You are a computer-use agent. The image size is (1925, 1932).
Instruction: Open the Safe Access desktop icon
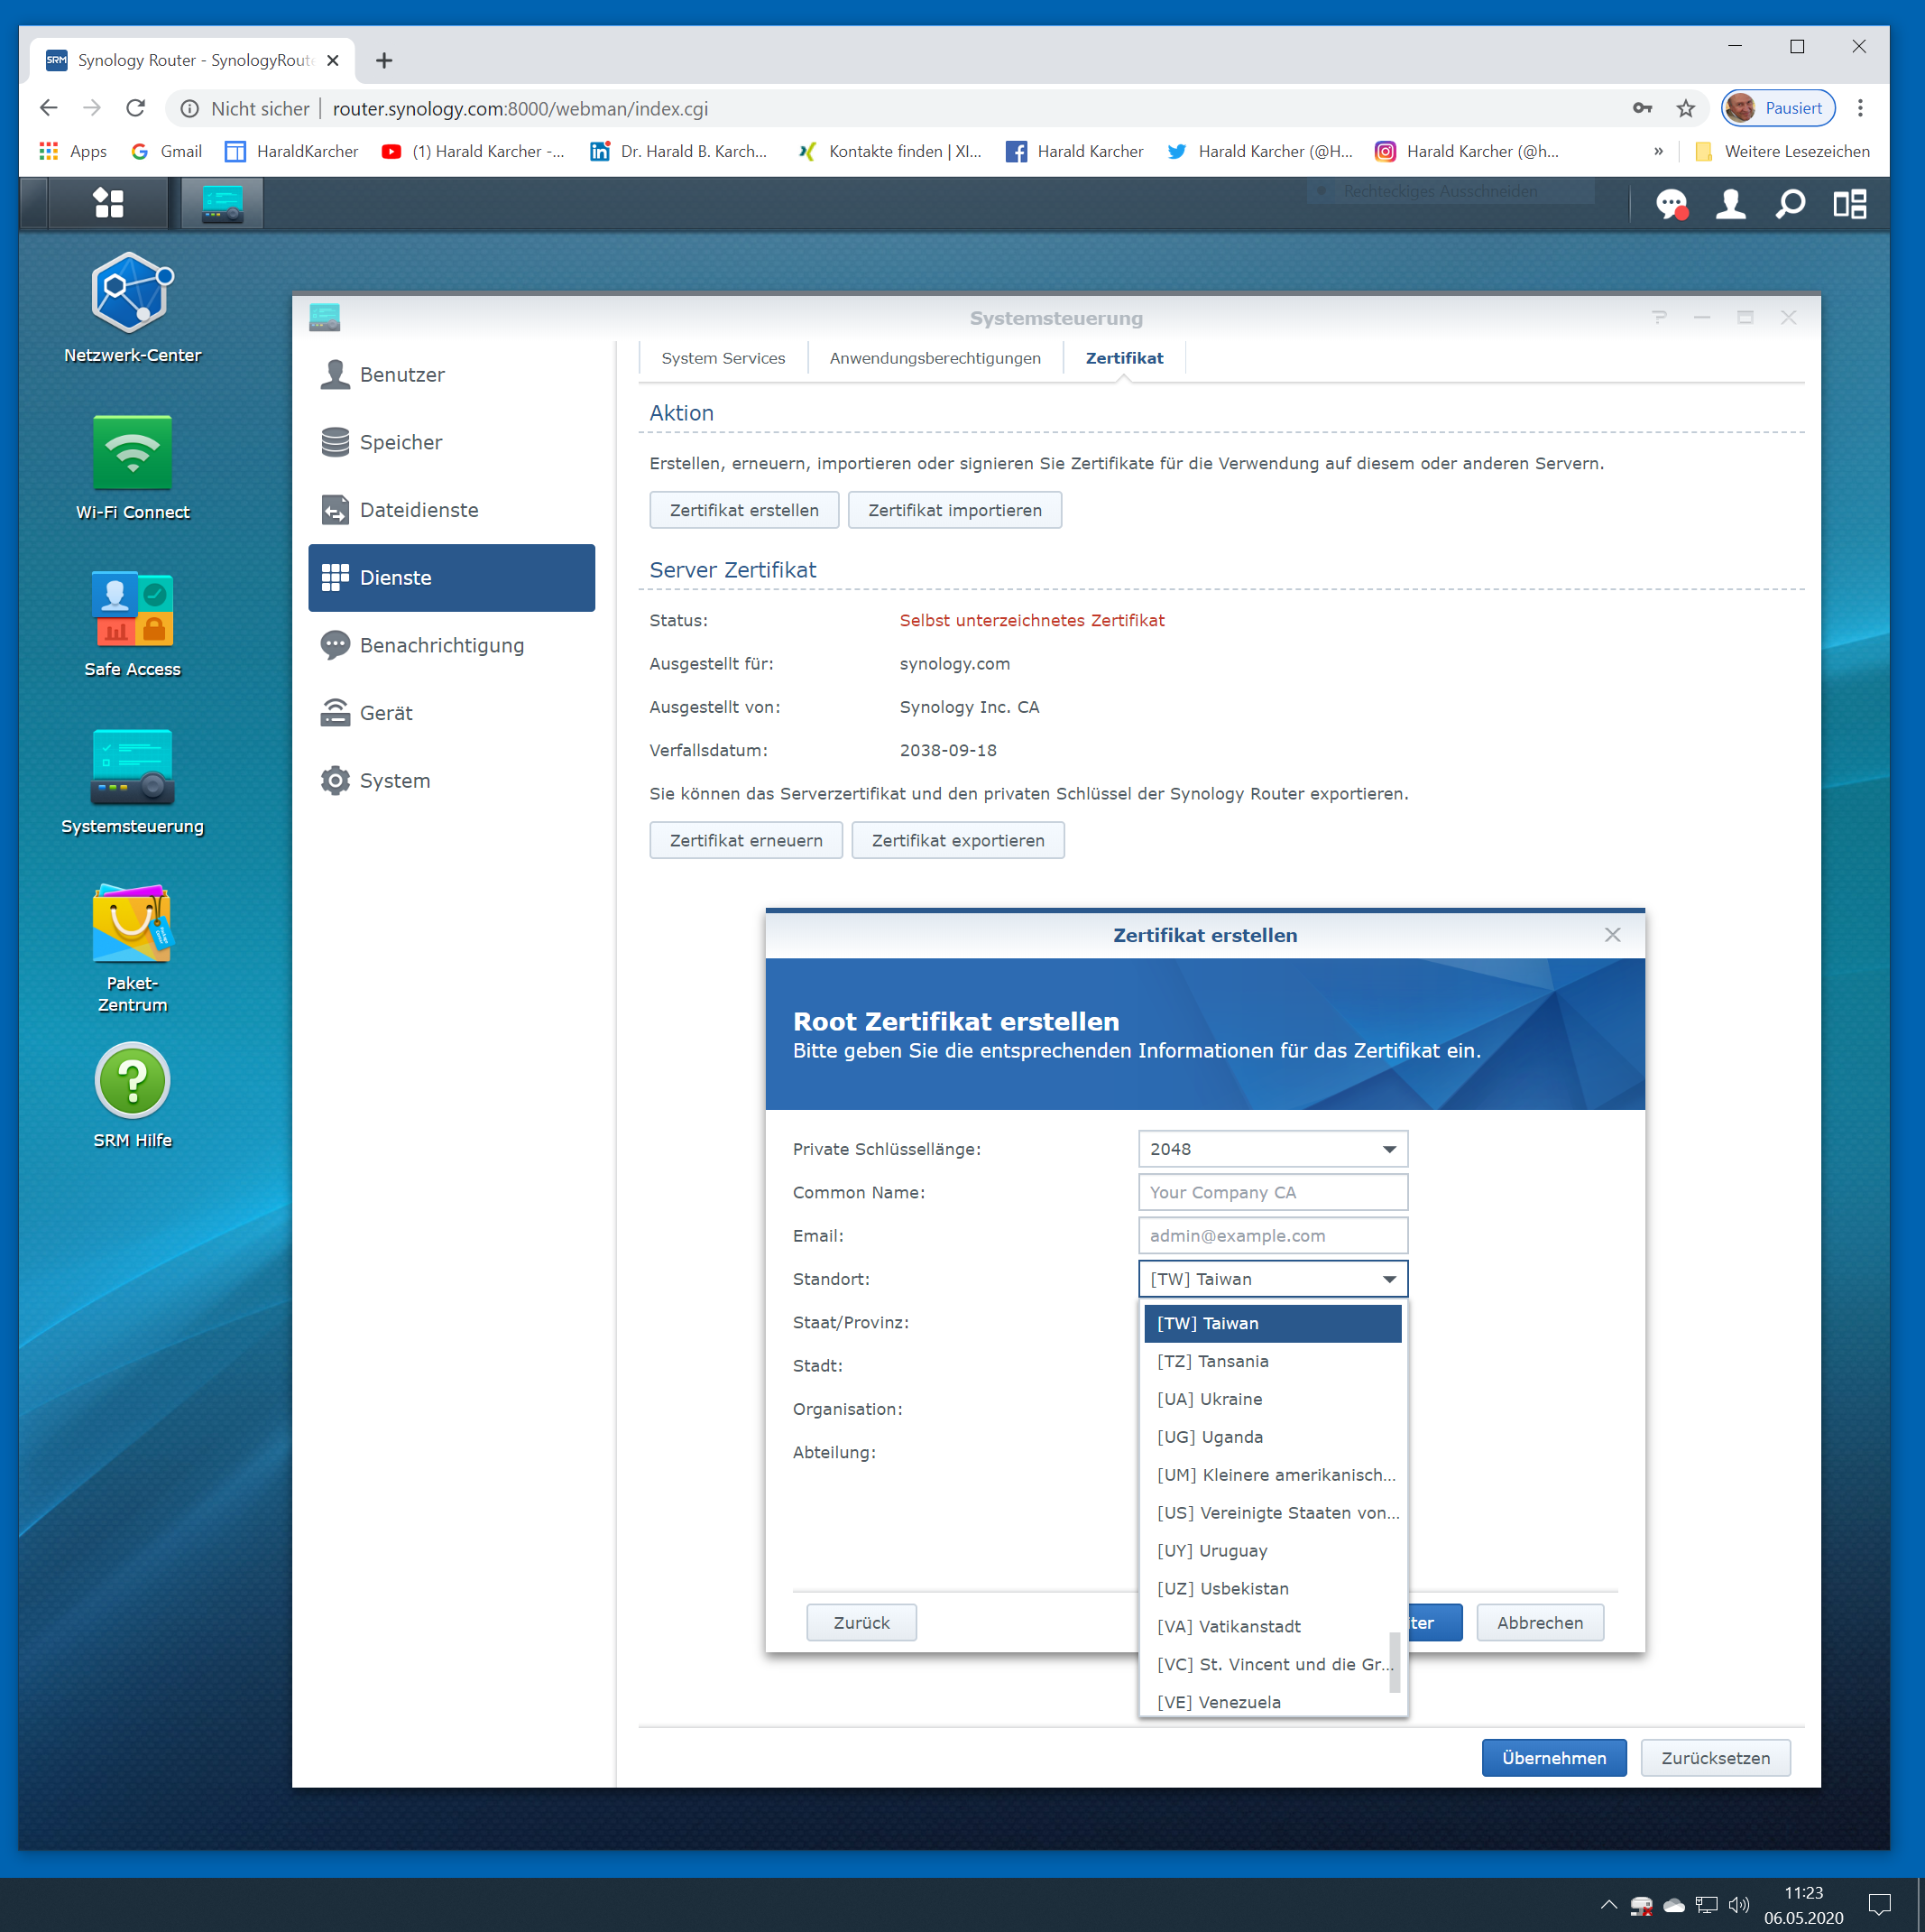pyautogui.click(x=132, y=609)
